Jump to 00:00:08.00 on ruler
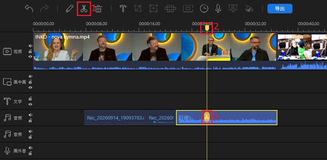327x160 pixels. coord(96,24)
